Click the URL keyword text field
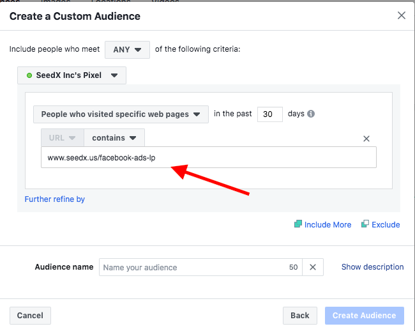 click(208, 157)
